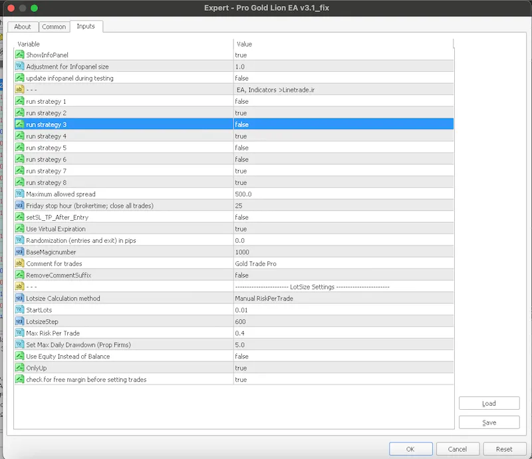Click icon beside Max Risk Per Trade
532x459 pixels.
point(20,333)
